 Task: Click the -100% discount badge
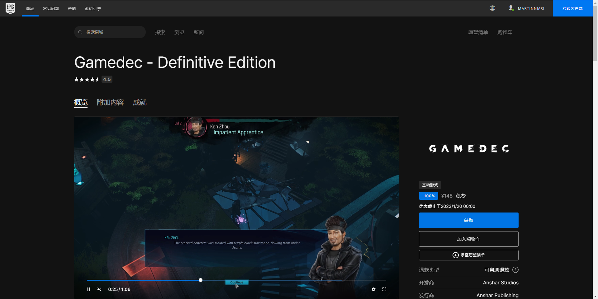tap(429, 196)
